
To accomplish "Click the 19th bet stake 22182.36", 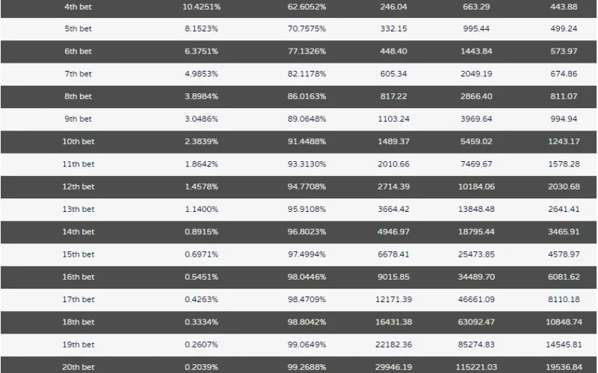I will point(394,345).
